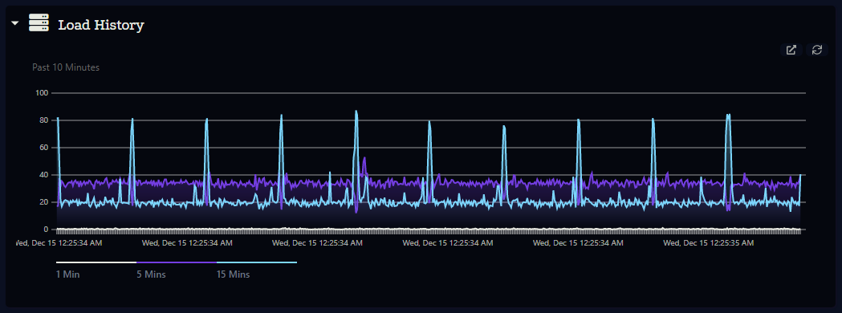Image resolution: width=842 pixels, height=313 pixels.
Task: Click the truncated first x-axis timestamp label
Action: click(58, 244)
